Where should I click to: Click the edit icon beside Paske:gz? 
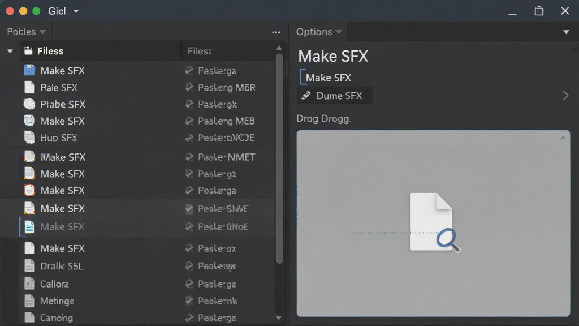[189, 174]
